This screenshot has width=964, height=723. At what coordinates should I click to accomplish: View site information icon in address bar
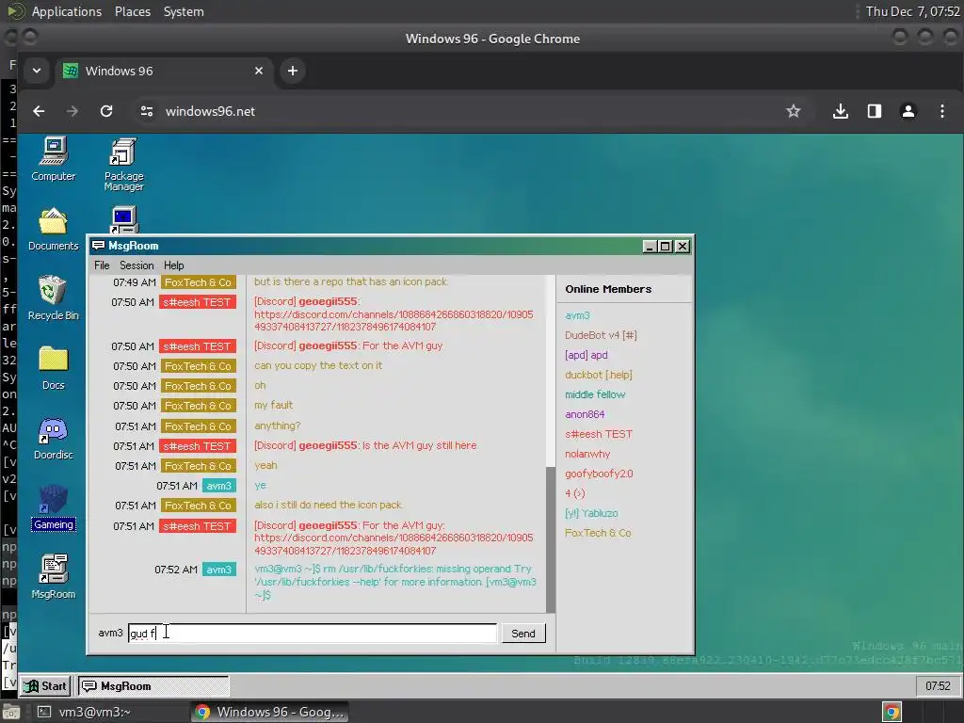[x=146, y=111]
